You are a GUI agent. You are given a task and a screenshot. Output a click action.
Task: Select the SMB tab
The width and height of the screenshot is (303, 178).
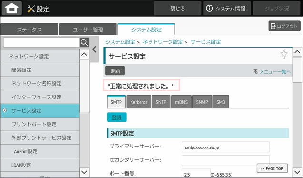pyautogui.click(x=221, y=102)
